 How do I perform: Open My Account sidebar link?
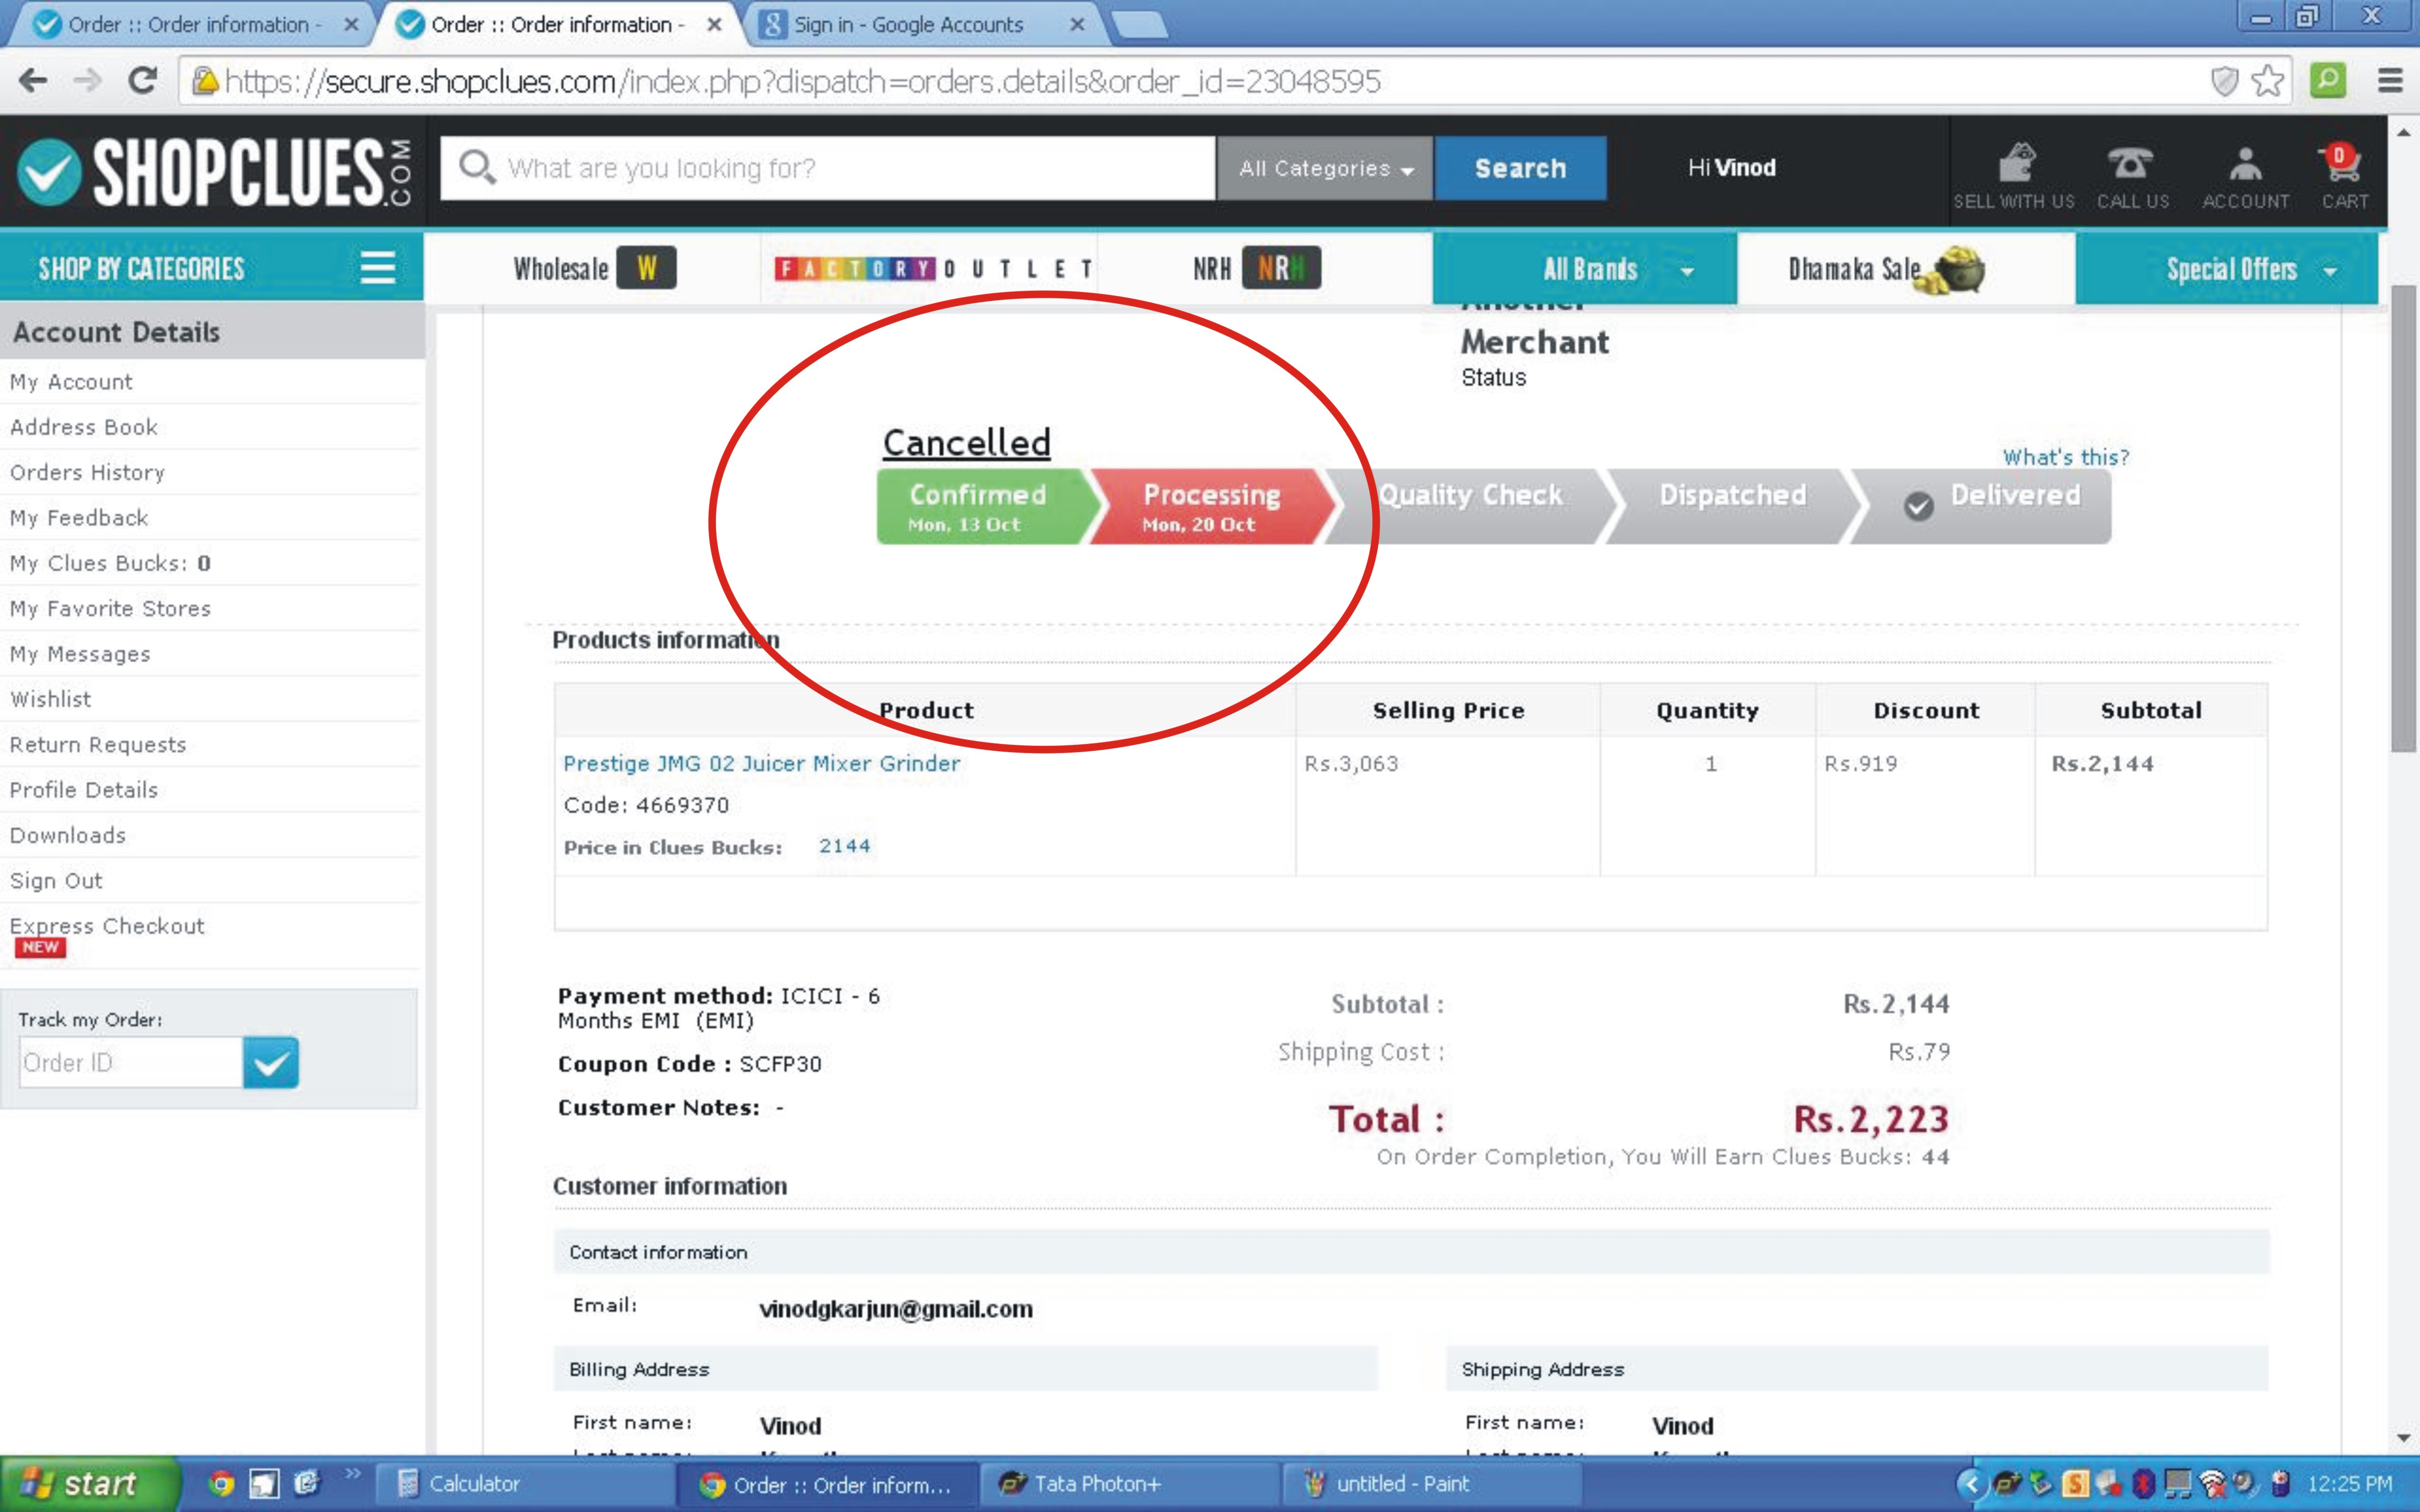(71, 382)
